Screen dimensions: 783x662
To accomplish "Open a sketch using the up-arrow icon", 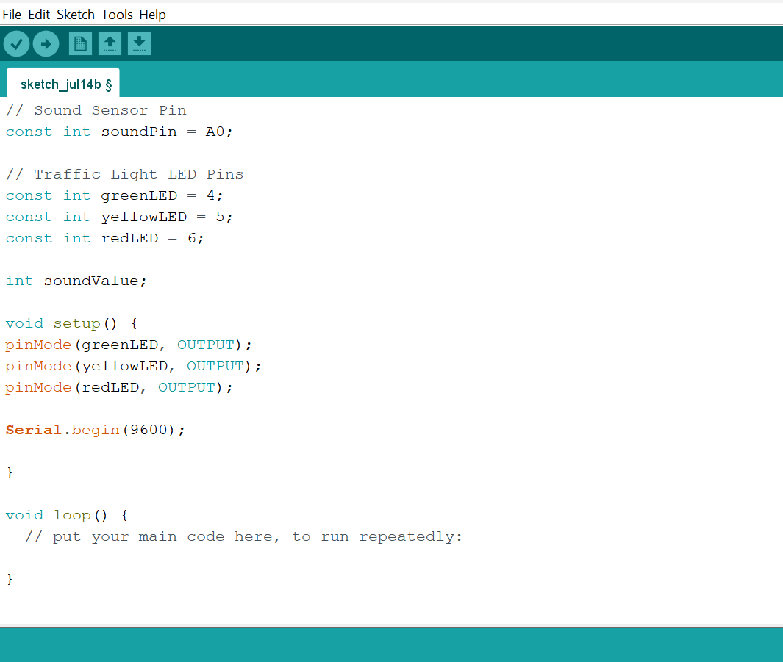I will pyautogui.click(x=110, y=44).
